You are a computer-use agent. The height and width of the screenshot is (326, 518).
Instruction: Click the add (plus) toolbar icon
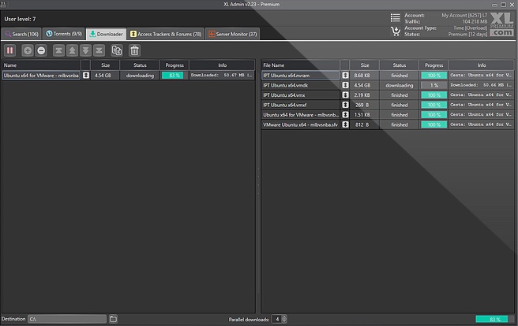pos(28,50)
